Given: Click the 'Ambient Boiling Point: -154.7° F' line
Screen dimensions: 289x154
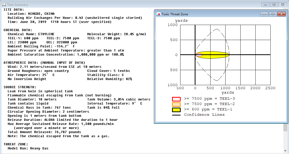Looking at the screenshot, I should point(41,46).
